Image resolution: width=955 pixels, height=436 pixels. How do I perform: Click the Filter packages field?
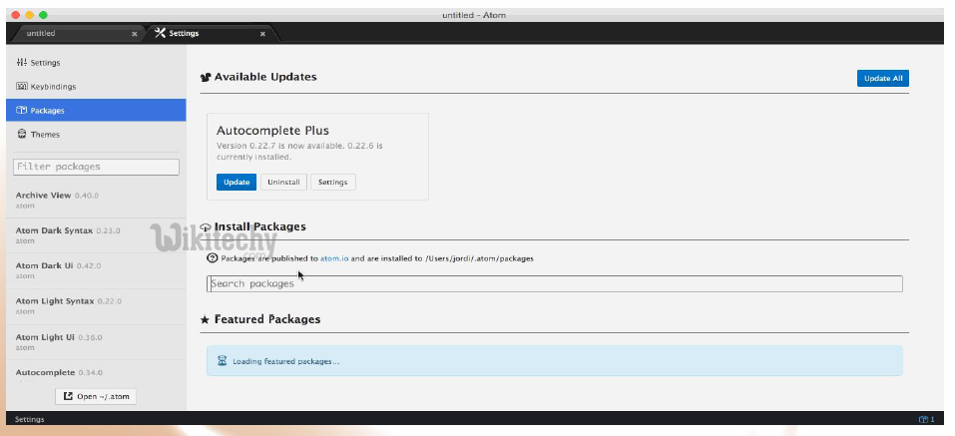96,167
